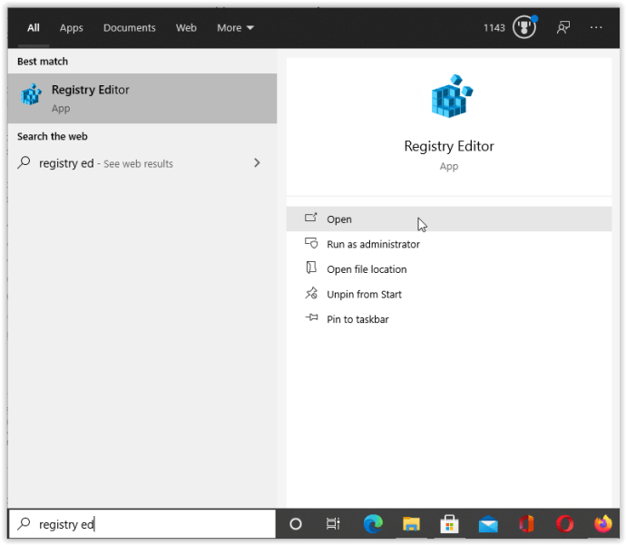The image size is (626, 545).
Task: Expand web results arrow for 'registry ed'
Action: tap(257, 163)
